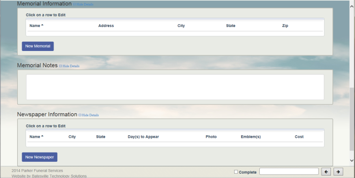
Task: Click the Emblem(s) column header
Action: (x=250, y=137)
